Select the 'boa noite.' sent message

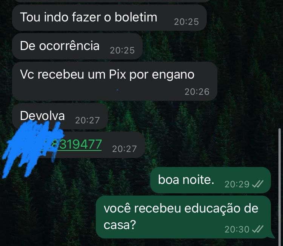(211, 180)
